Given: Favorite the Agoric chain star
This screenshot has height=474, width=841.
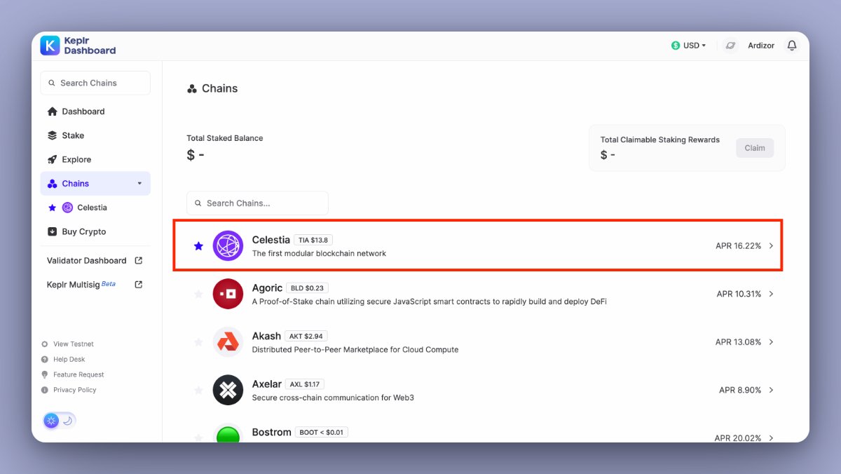Looking at the screenshot, I should (198, 294).
